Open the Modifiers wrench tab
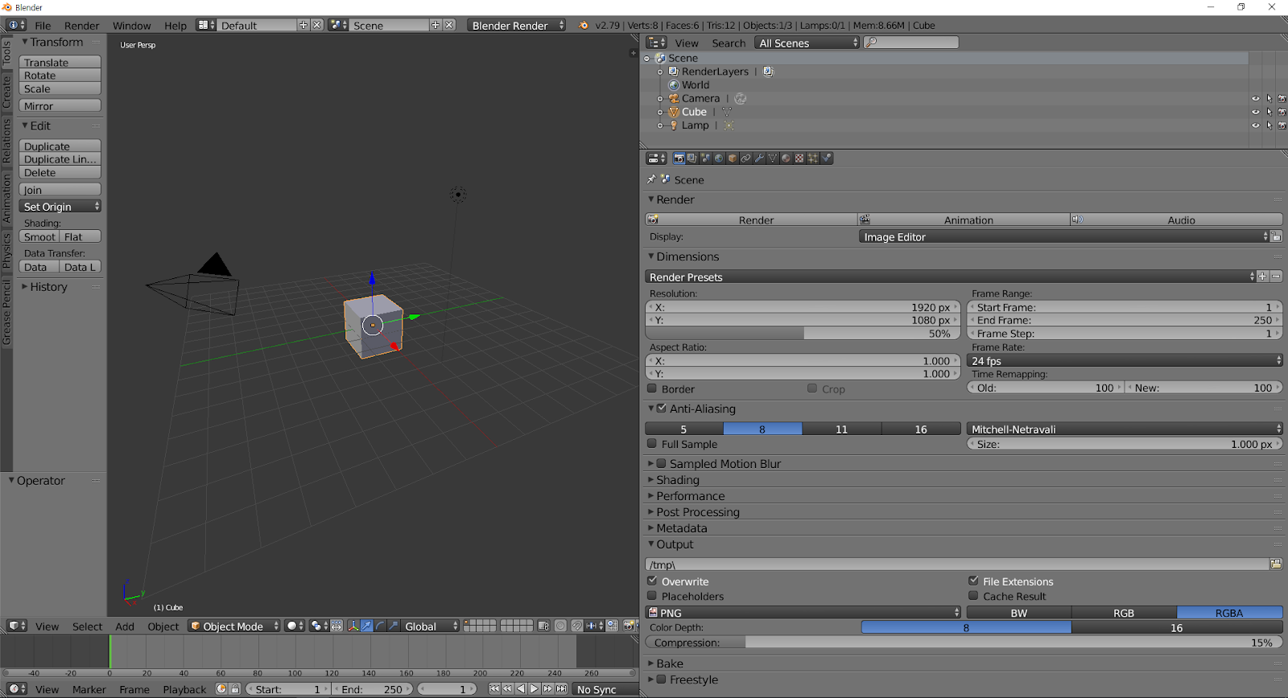This screenshot has height=698, width=1288. 759,158
